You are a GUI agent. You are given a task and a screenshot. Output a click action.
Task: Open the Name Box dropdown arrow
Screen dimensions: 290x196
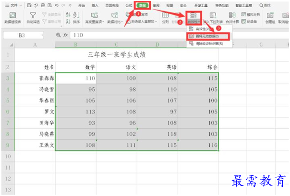coord(42,35)
